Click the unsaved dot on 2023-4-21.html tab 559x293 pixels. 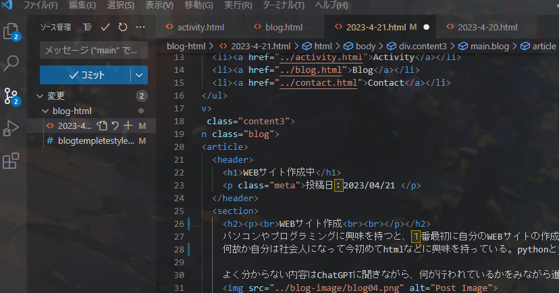pos(426,27)
